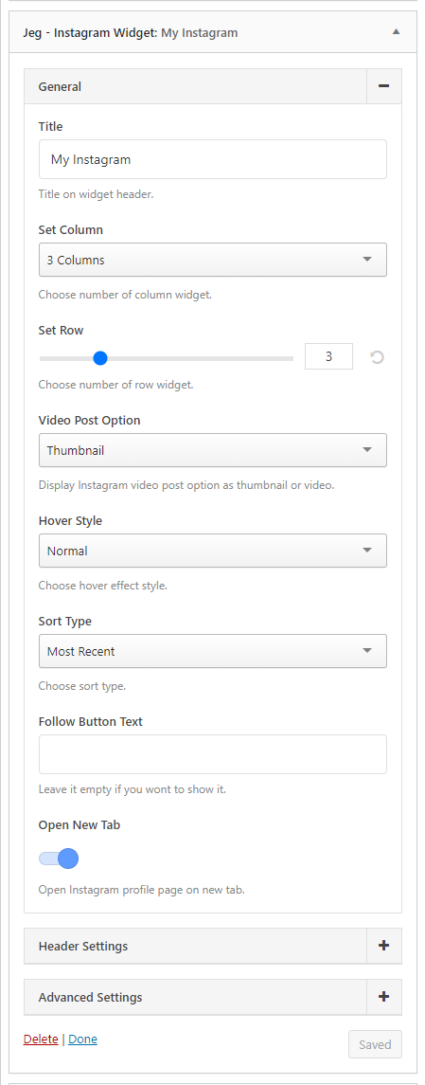
Task: Click the Header Settings section header
Action: (196, 946)
